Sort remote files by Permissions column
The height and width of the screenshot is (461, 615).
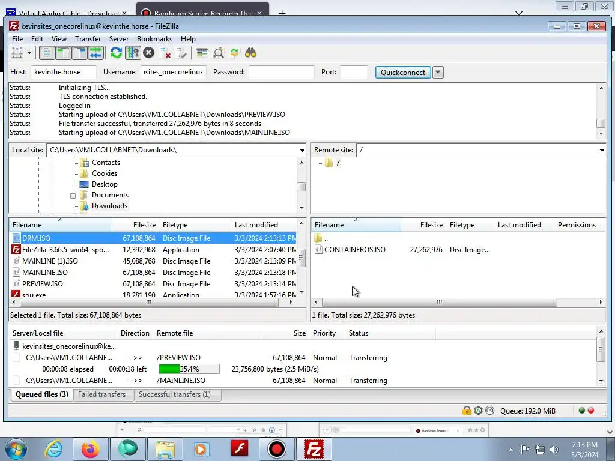[579, 225]
